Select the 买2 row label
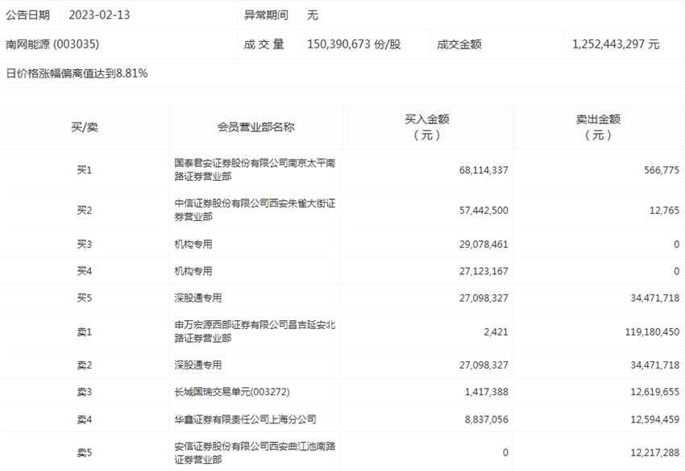Screen dimensions: 685x471 [85, 210]
